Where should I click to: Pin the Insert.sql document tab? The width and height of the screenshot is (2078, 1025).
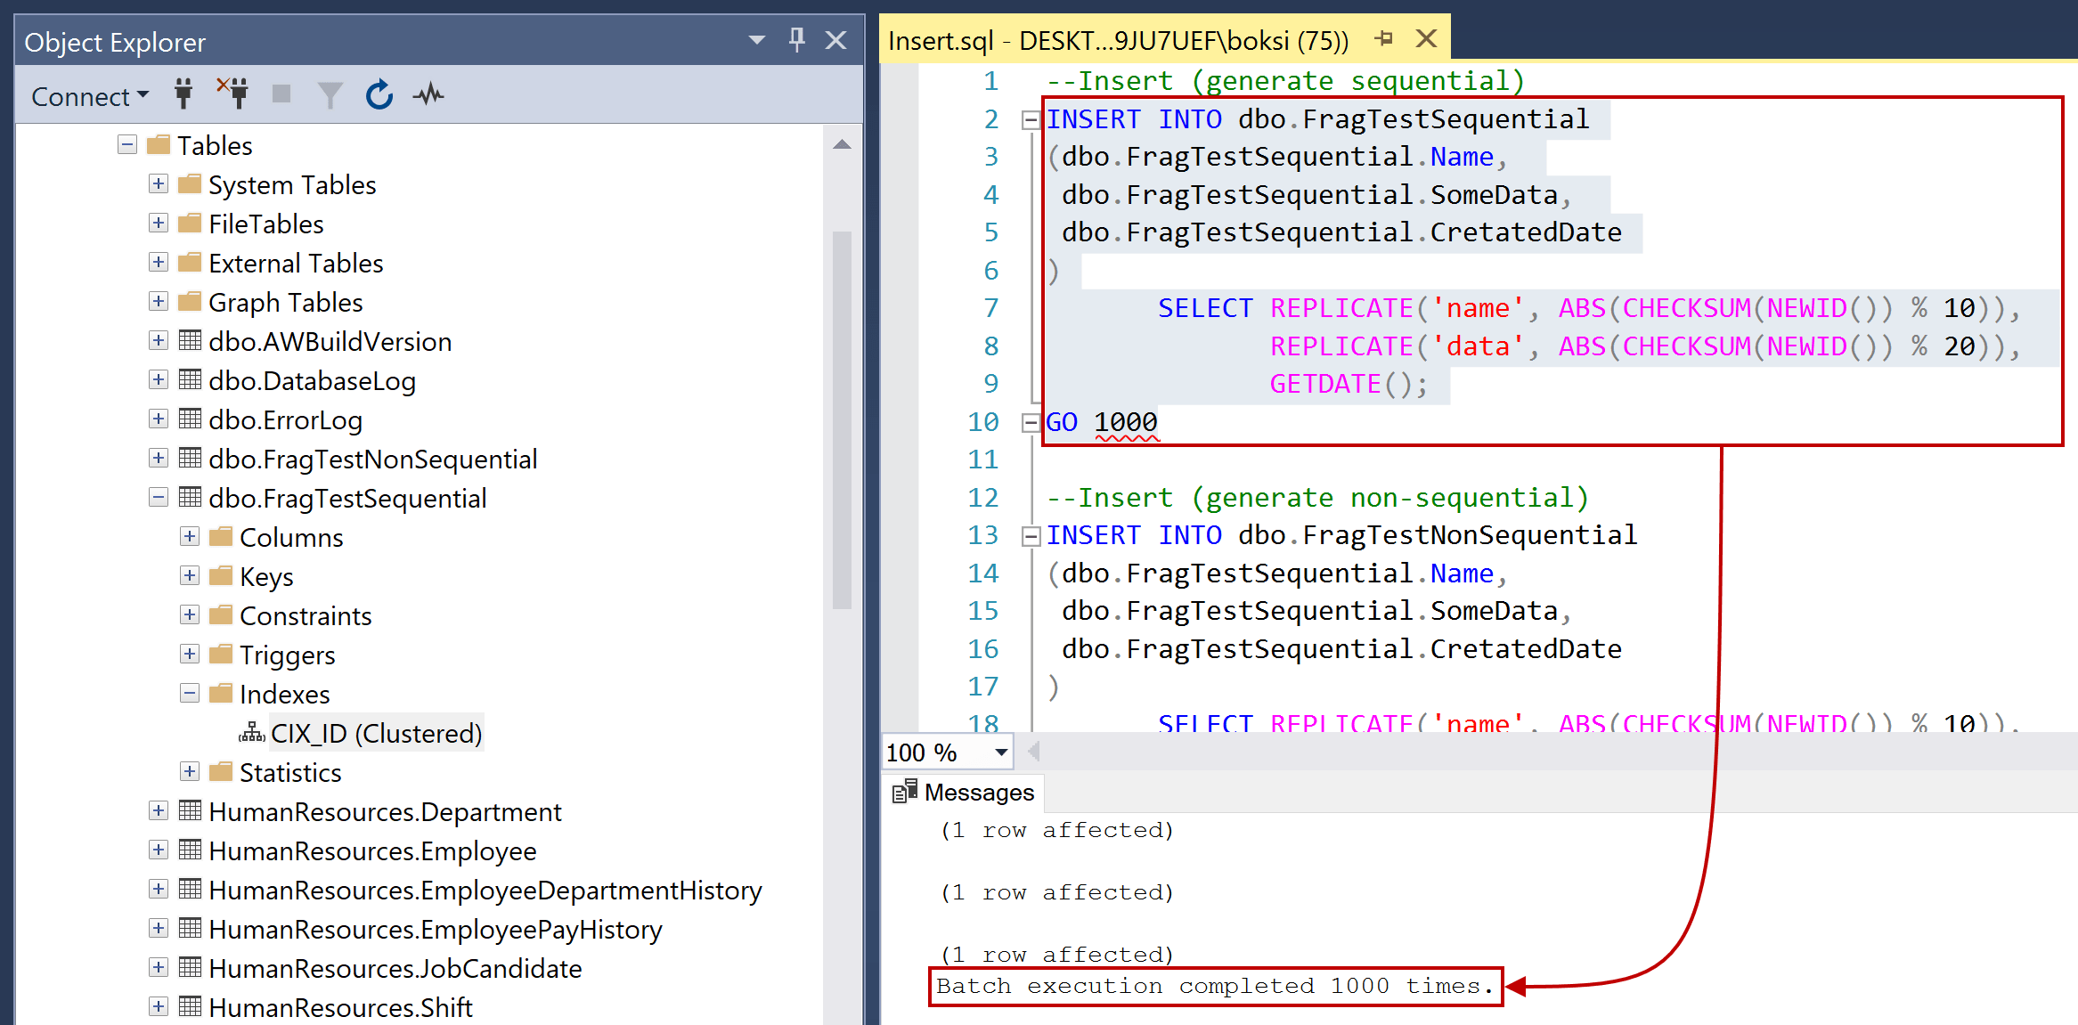[x=1383, y=38]
